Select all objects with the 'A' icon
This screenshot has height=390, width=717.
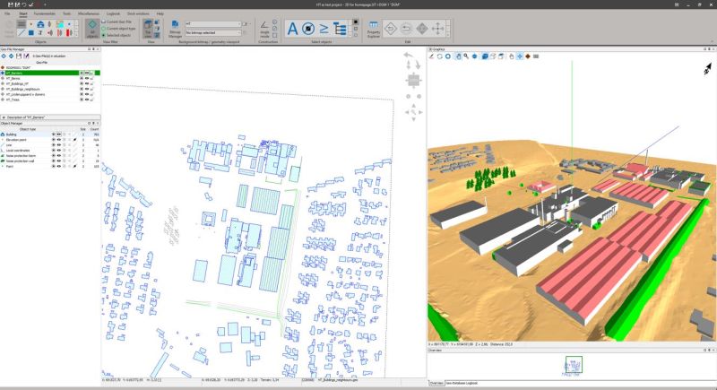tap(292, 29)
